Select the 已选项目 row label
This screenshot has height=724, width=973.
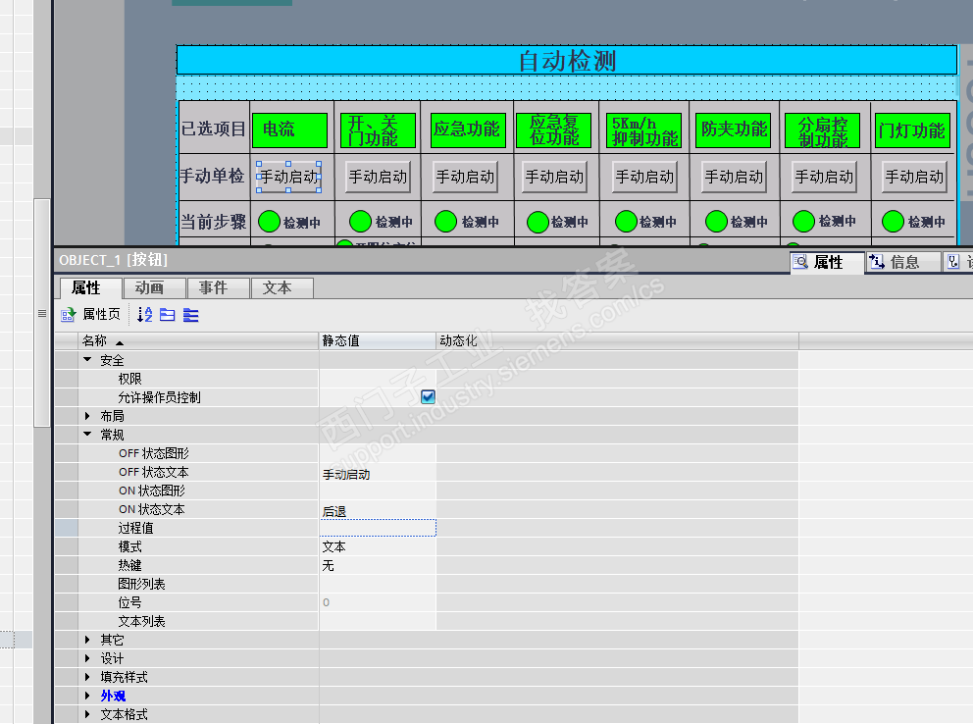214,129
